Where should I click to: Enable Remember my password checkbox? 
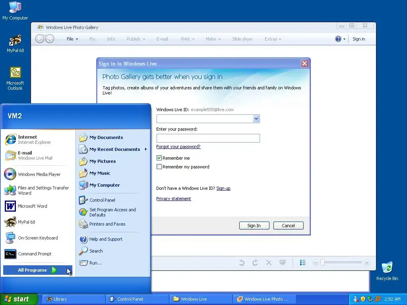pos(159,167)
